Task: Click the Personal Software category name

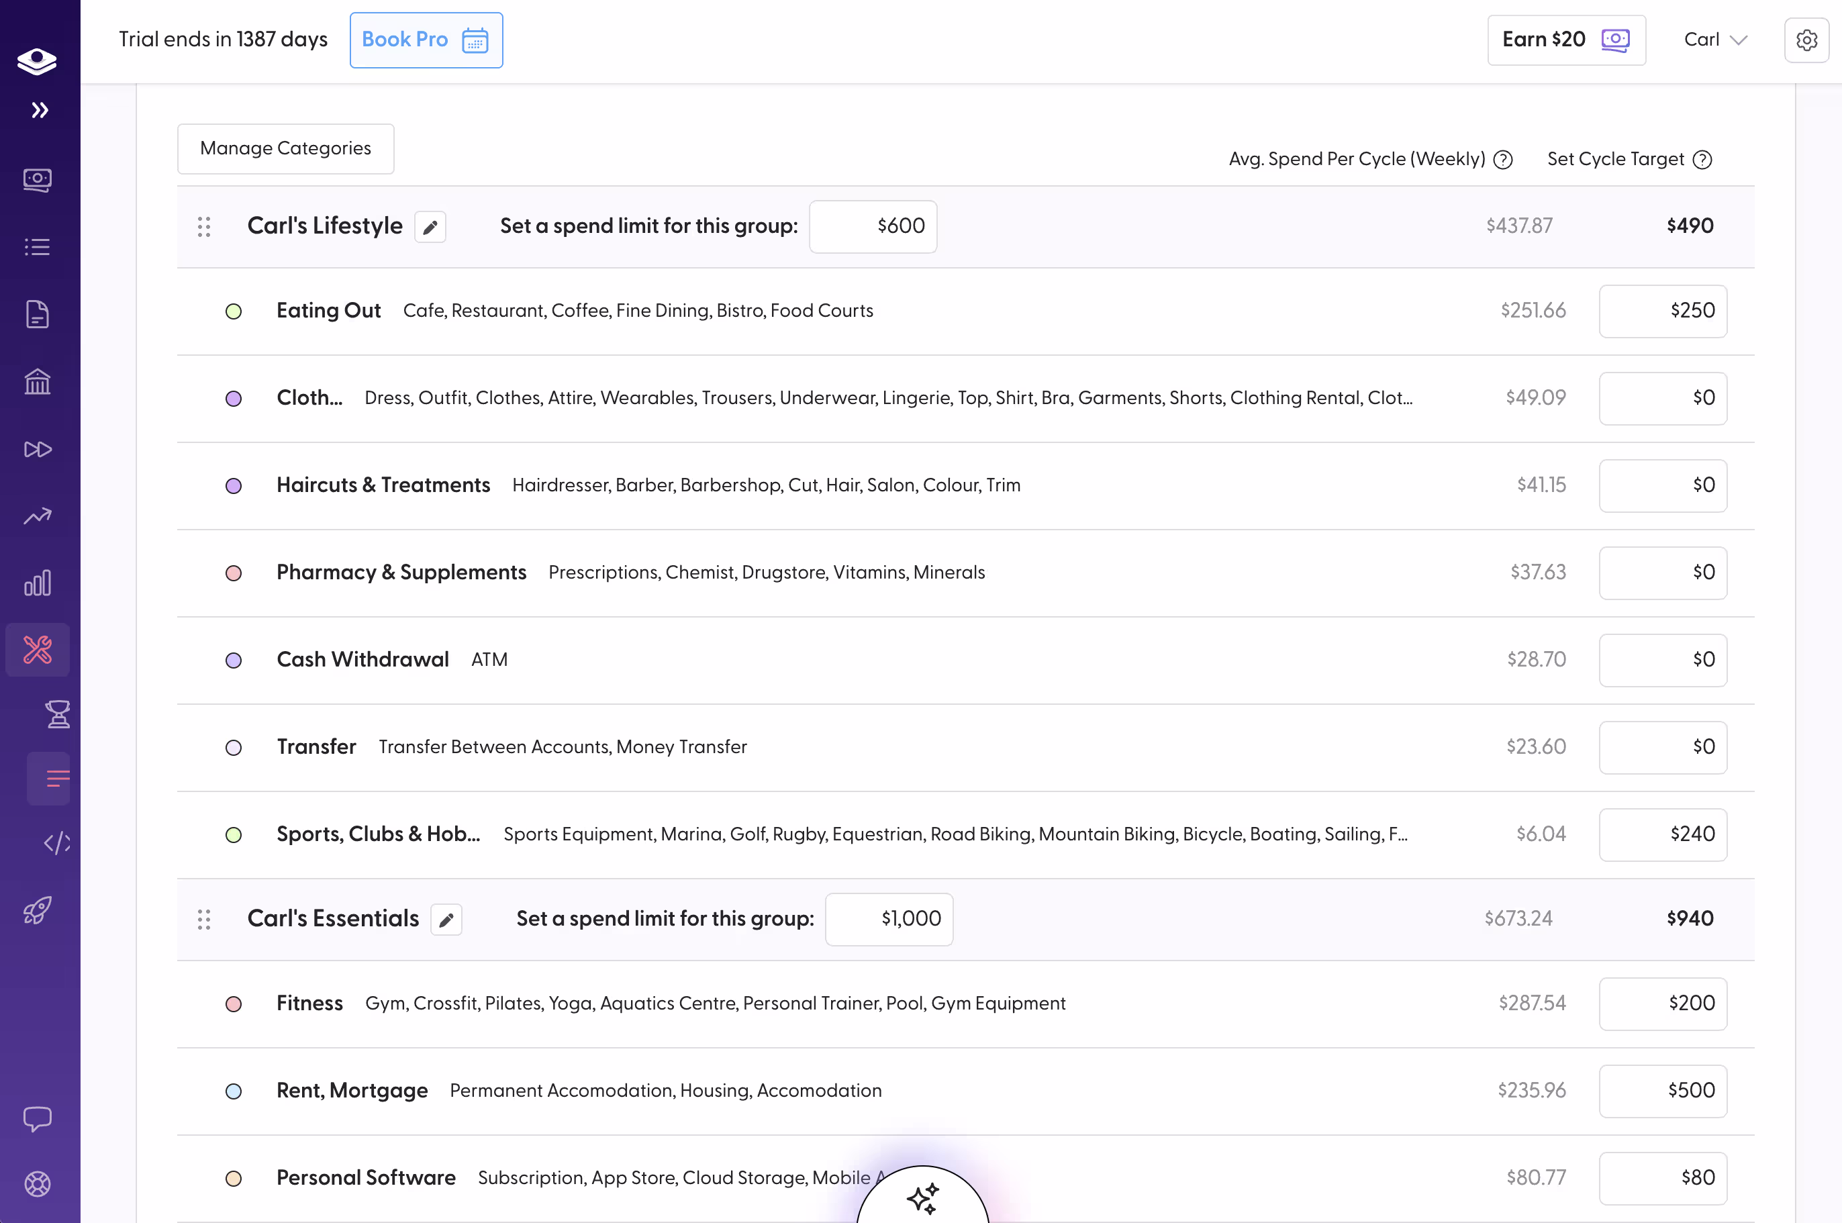Action: [366, 1178]
